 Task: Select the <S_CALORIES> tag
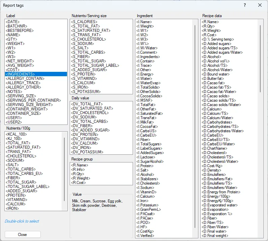[84, 22]
